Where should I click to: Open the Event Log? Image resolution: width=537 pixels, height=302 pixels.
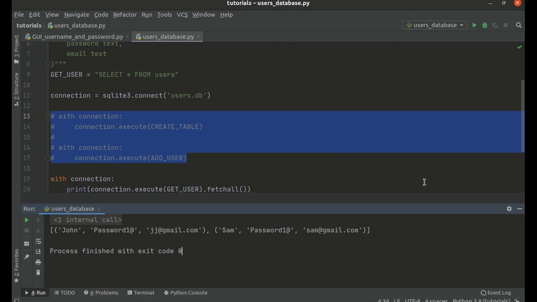point(495,293)
